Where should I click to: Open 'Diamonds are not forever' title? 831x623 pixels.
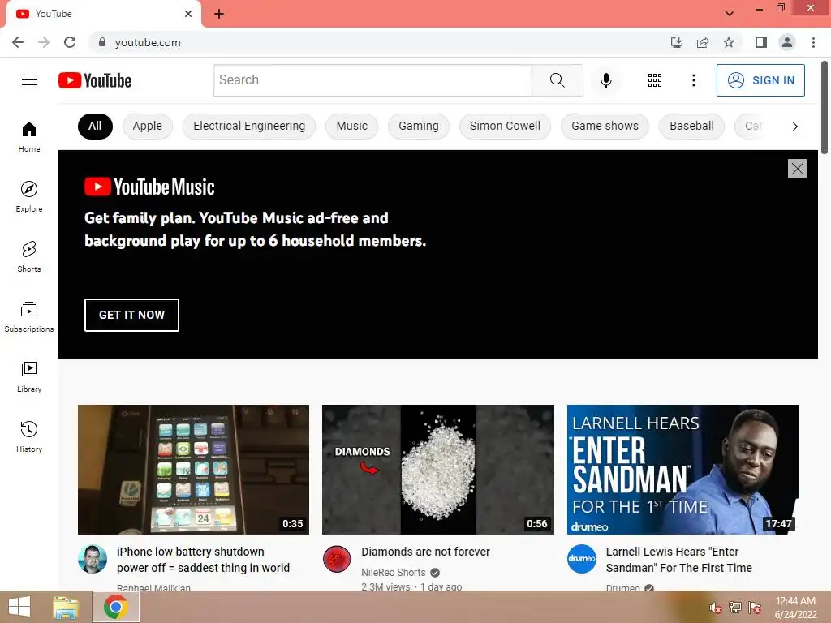[x=425, y=552]
